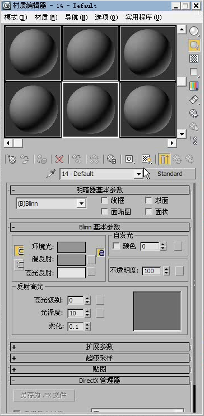
Task: Click Go Forward to Sibling icon
Action: [x=189, y=159]
